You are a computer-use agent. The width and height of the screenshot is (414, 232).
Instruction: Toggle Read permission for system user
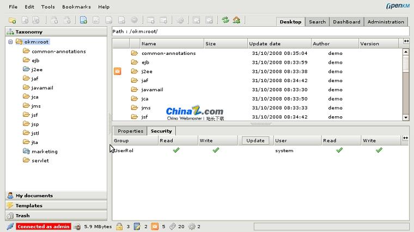point(339,150)
